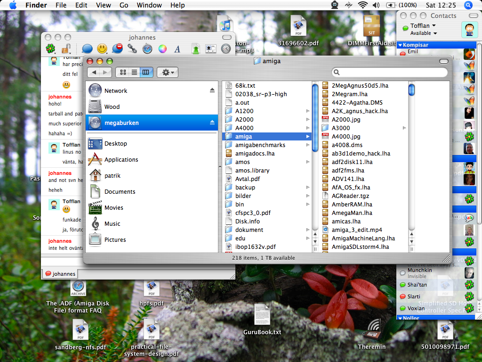Change the Available status dropdown
The image size is (482, 362).
point(423,33)
